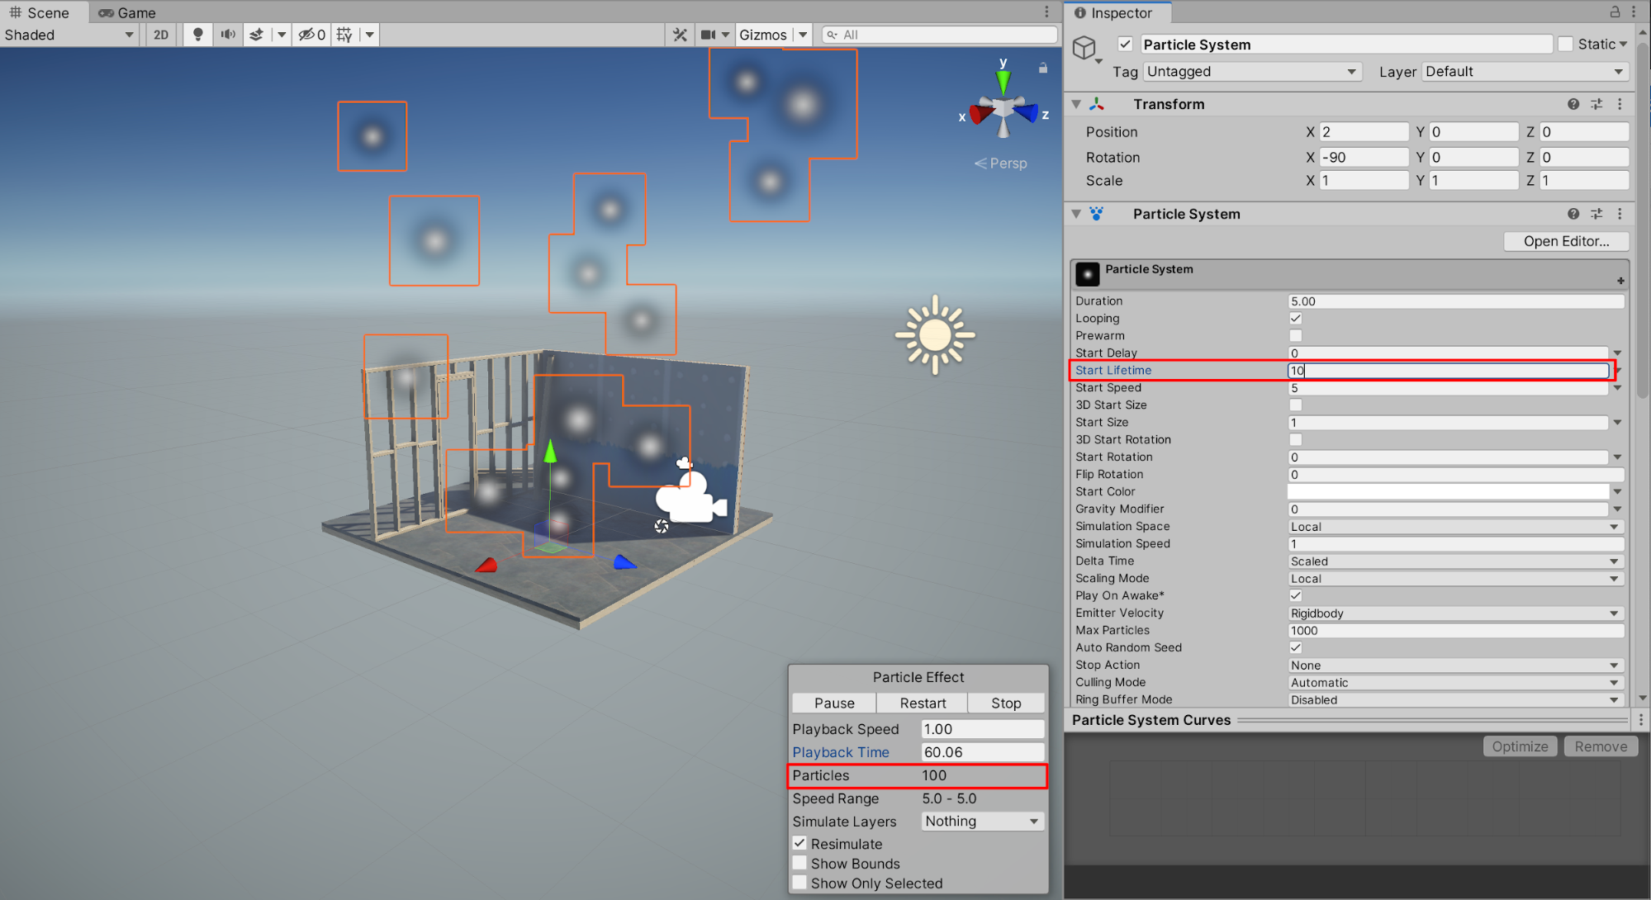Screen dimensions: 1651x900
Task: Enable the Prewarm checkbox
Action: click(x=1295, y=336)
